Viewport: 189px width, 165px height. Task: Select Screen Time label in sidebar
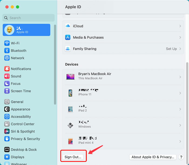21,91
